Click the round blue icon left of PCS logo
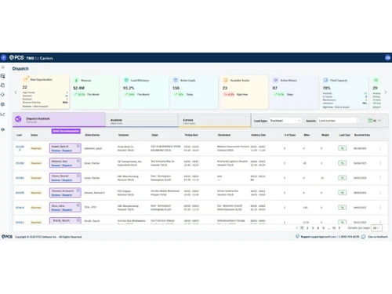The image size is (392, 294). click(x=3, y=57)
